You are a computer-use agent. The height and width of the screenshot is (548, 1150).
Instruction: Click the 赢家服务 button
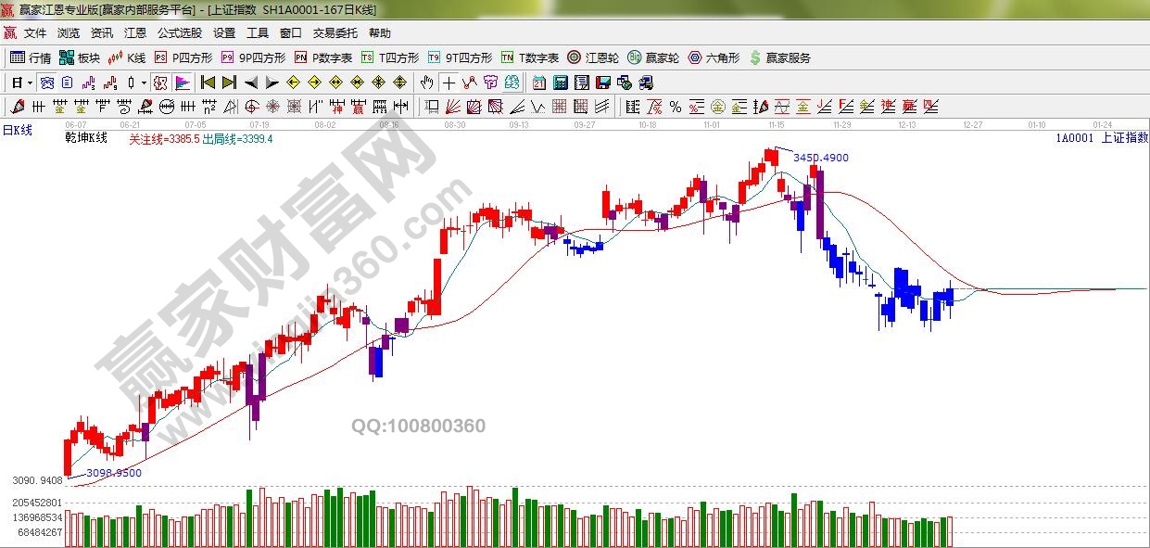779,57
